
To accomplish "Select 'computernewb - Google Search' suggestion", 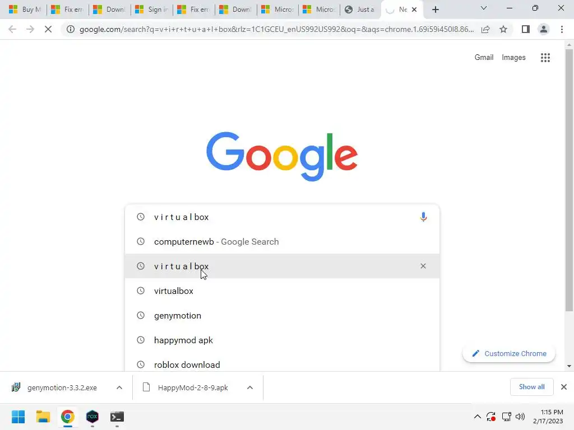I will (x=282, y=242).
